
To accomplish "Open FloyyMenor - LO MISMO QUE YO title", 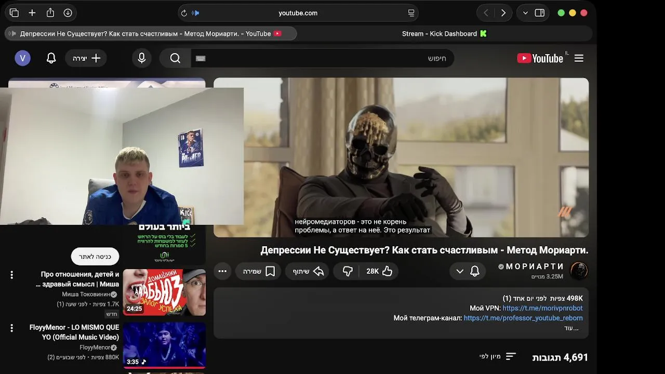I will 74,332.
